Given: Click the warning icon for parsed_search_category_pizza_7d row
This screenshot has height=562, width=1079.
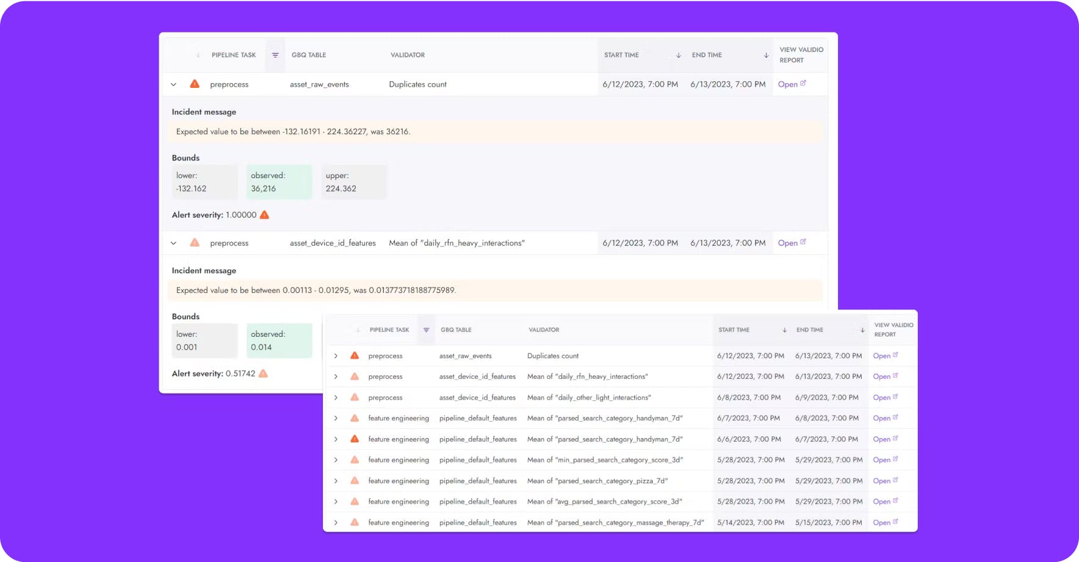Looking at the screenshot, I should (x=355, y=480).
